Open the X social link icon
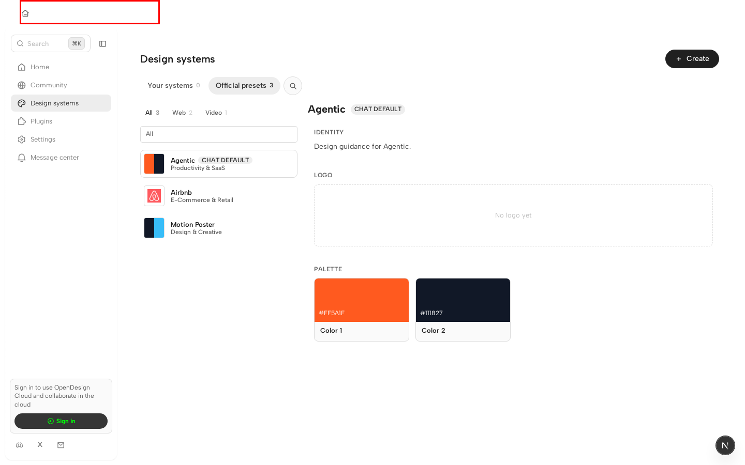Viewport: 745px width, 465px height. point(40,445)
